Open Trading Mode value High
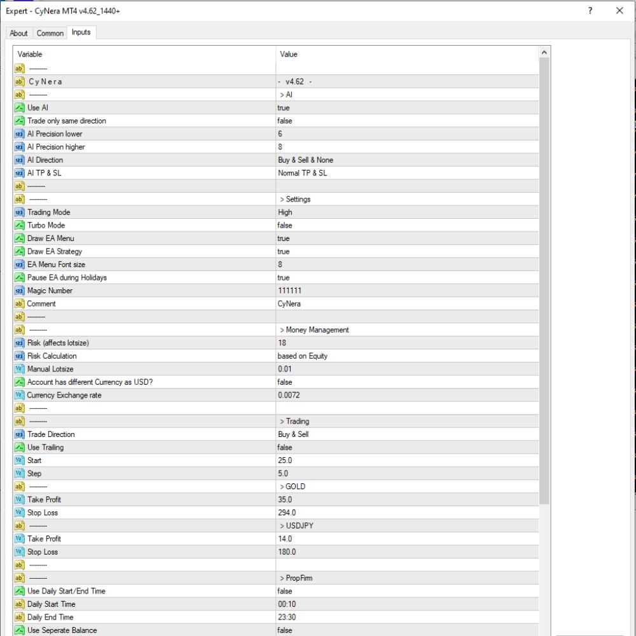 tap(407, 212)
